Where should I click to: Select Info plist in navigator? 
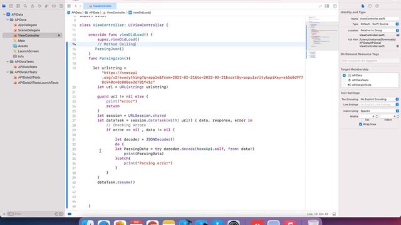click(21, 56)
